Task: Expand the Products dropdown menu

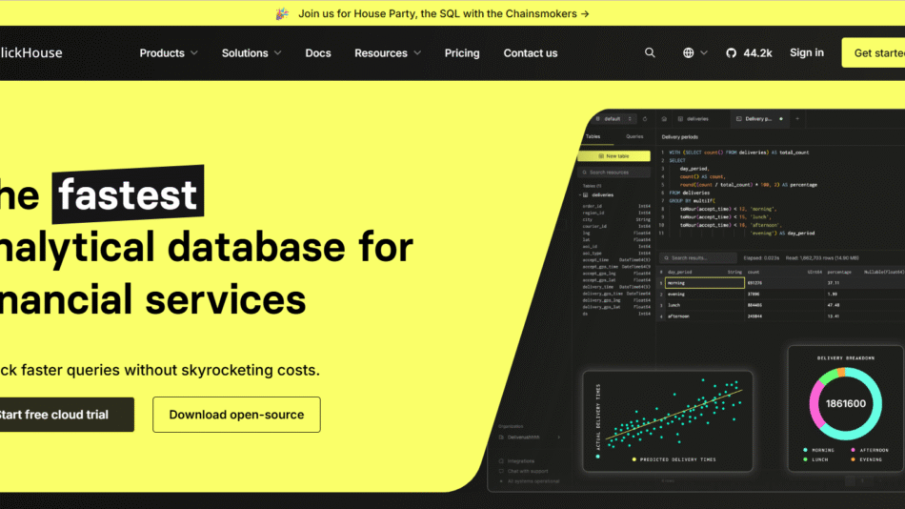Action: coord(169,53)
